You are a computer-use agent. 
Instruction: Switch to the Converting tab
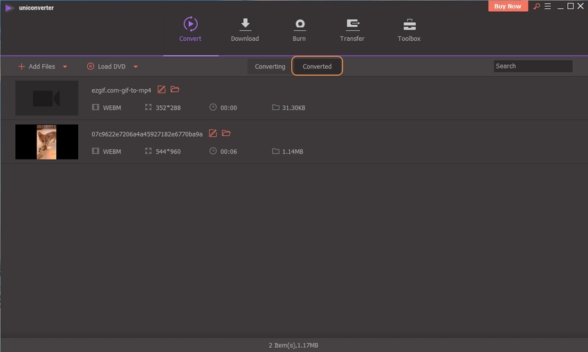tap(270, 66)
